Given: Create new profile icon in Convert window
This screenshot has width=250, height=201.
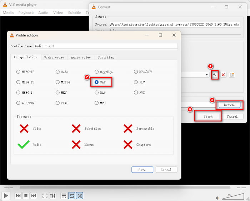Looking at the screenshot, I should point(232,75).
